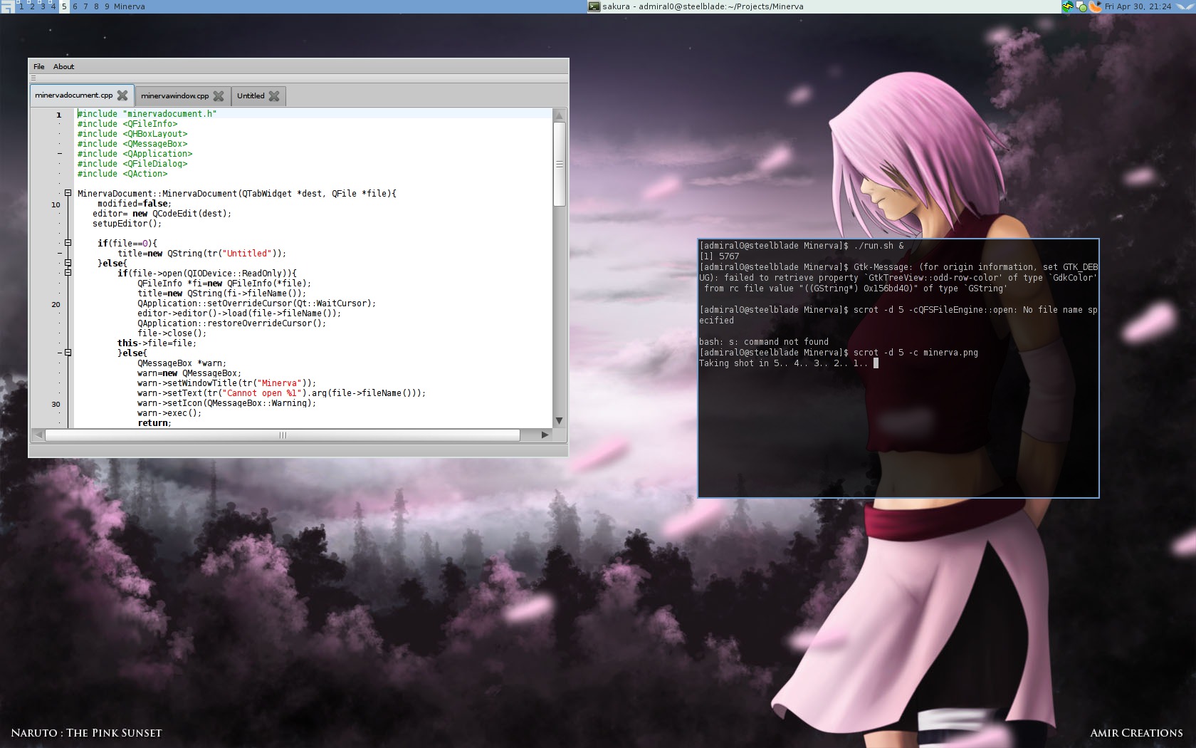Click line number 20 in the gutter
1196x748 pixels.
tap(56, 304)
